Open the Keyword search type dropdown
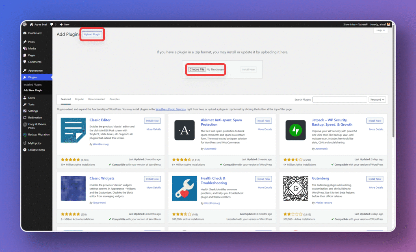The image size is (416, 252). tap(377, 100)
